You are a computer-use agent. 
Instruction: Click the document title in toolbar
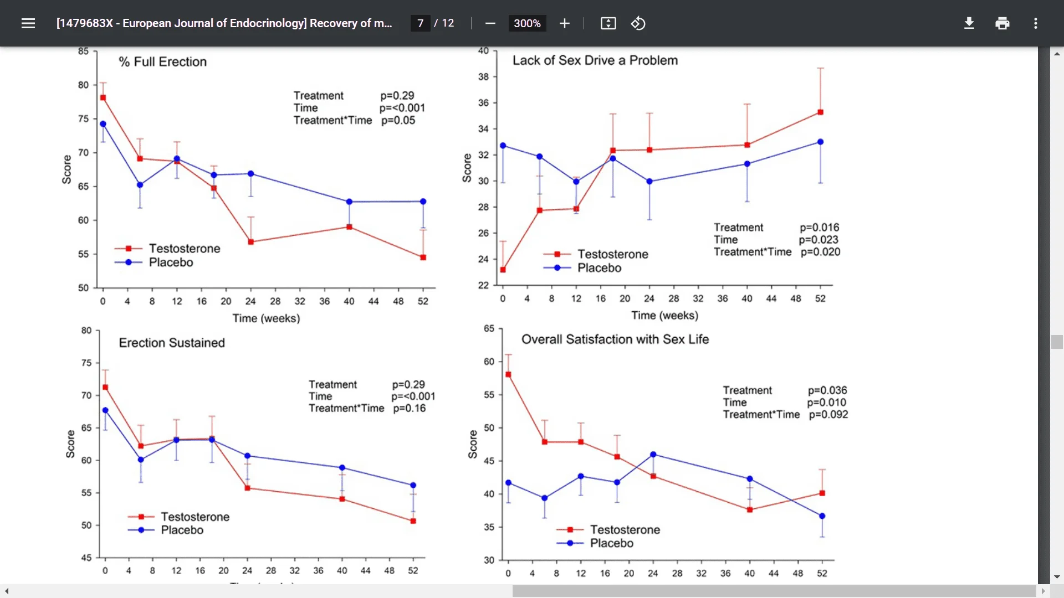click(224, 23)
